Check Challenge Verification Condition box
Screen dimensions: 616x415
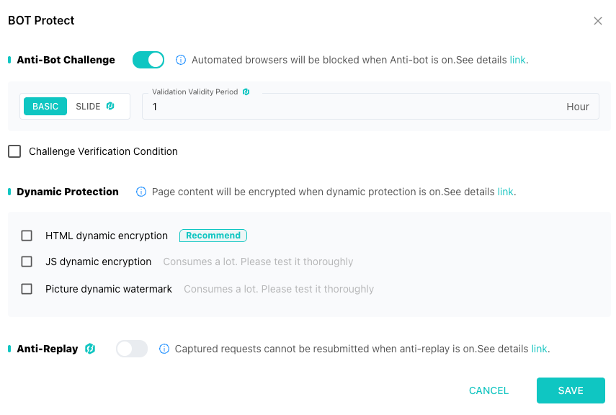(14, 151)
